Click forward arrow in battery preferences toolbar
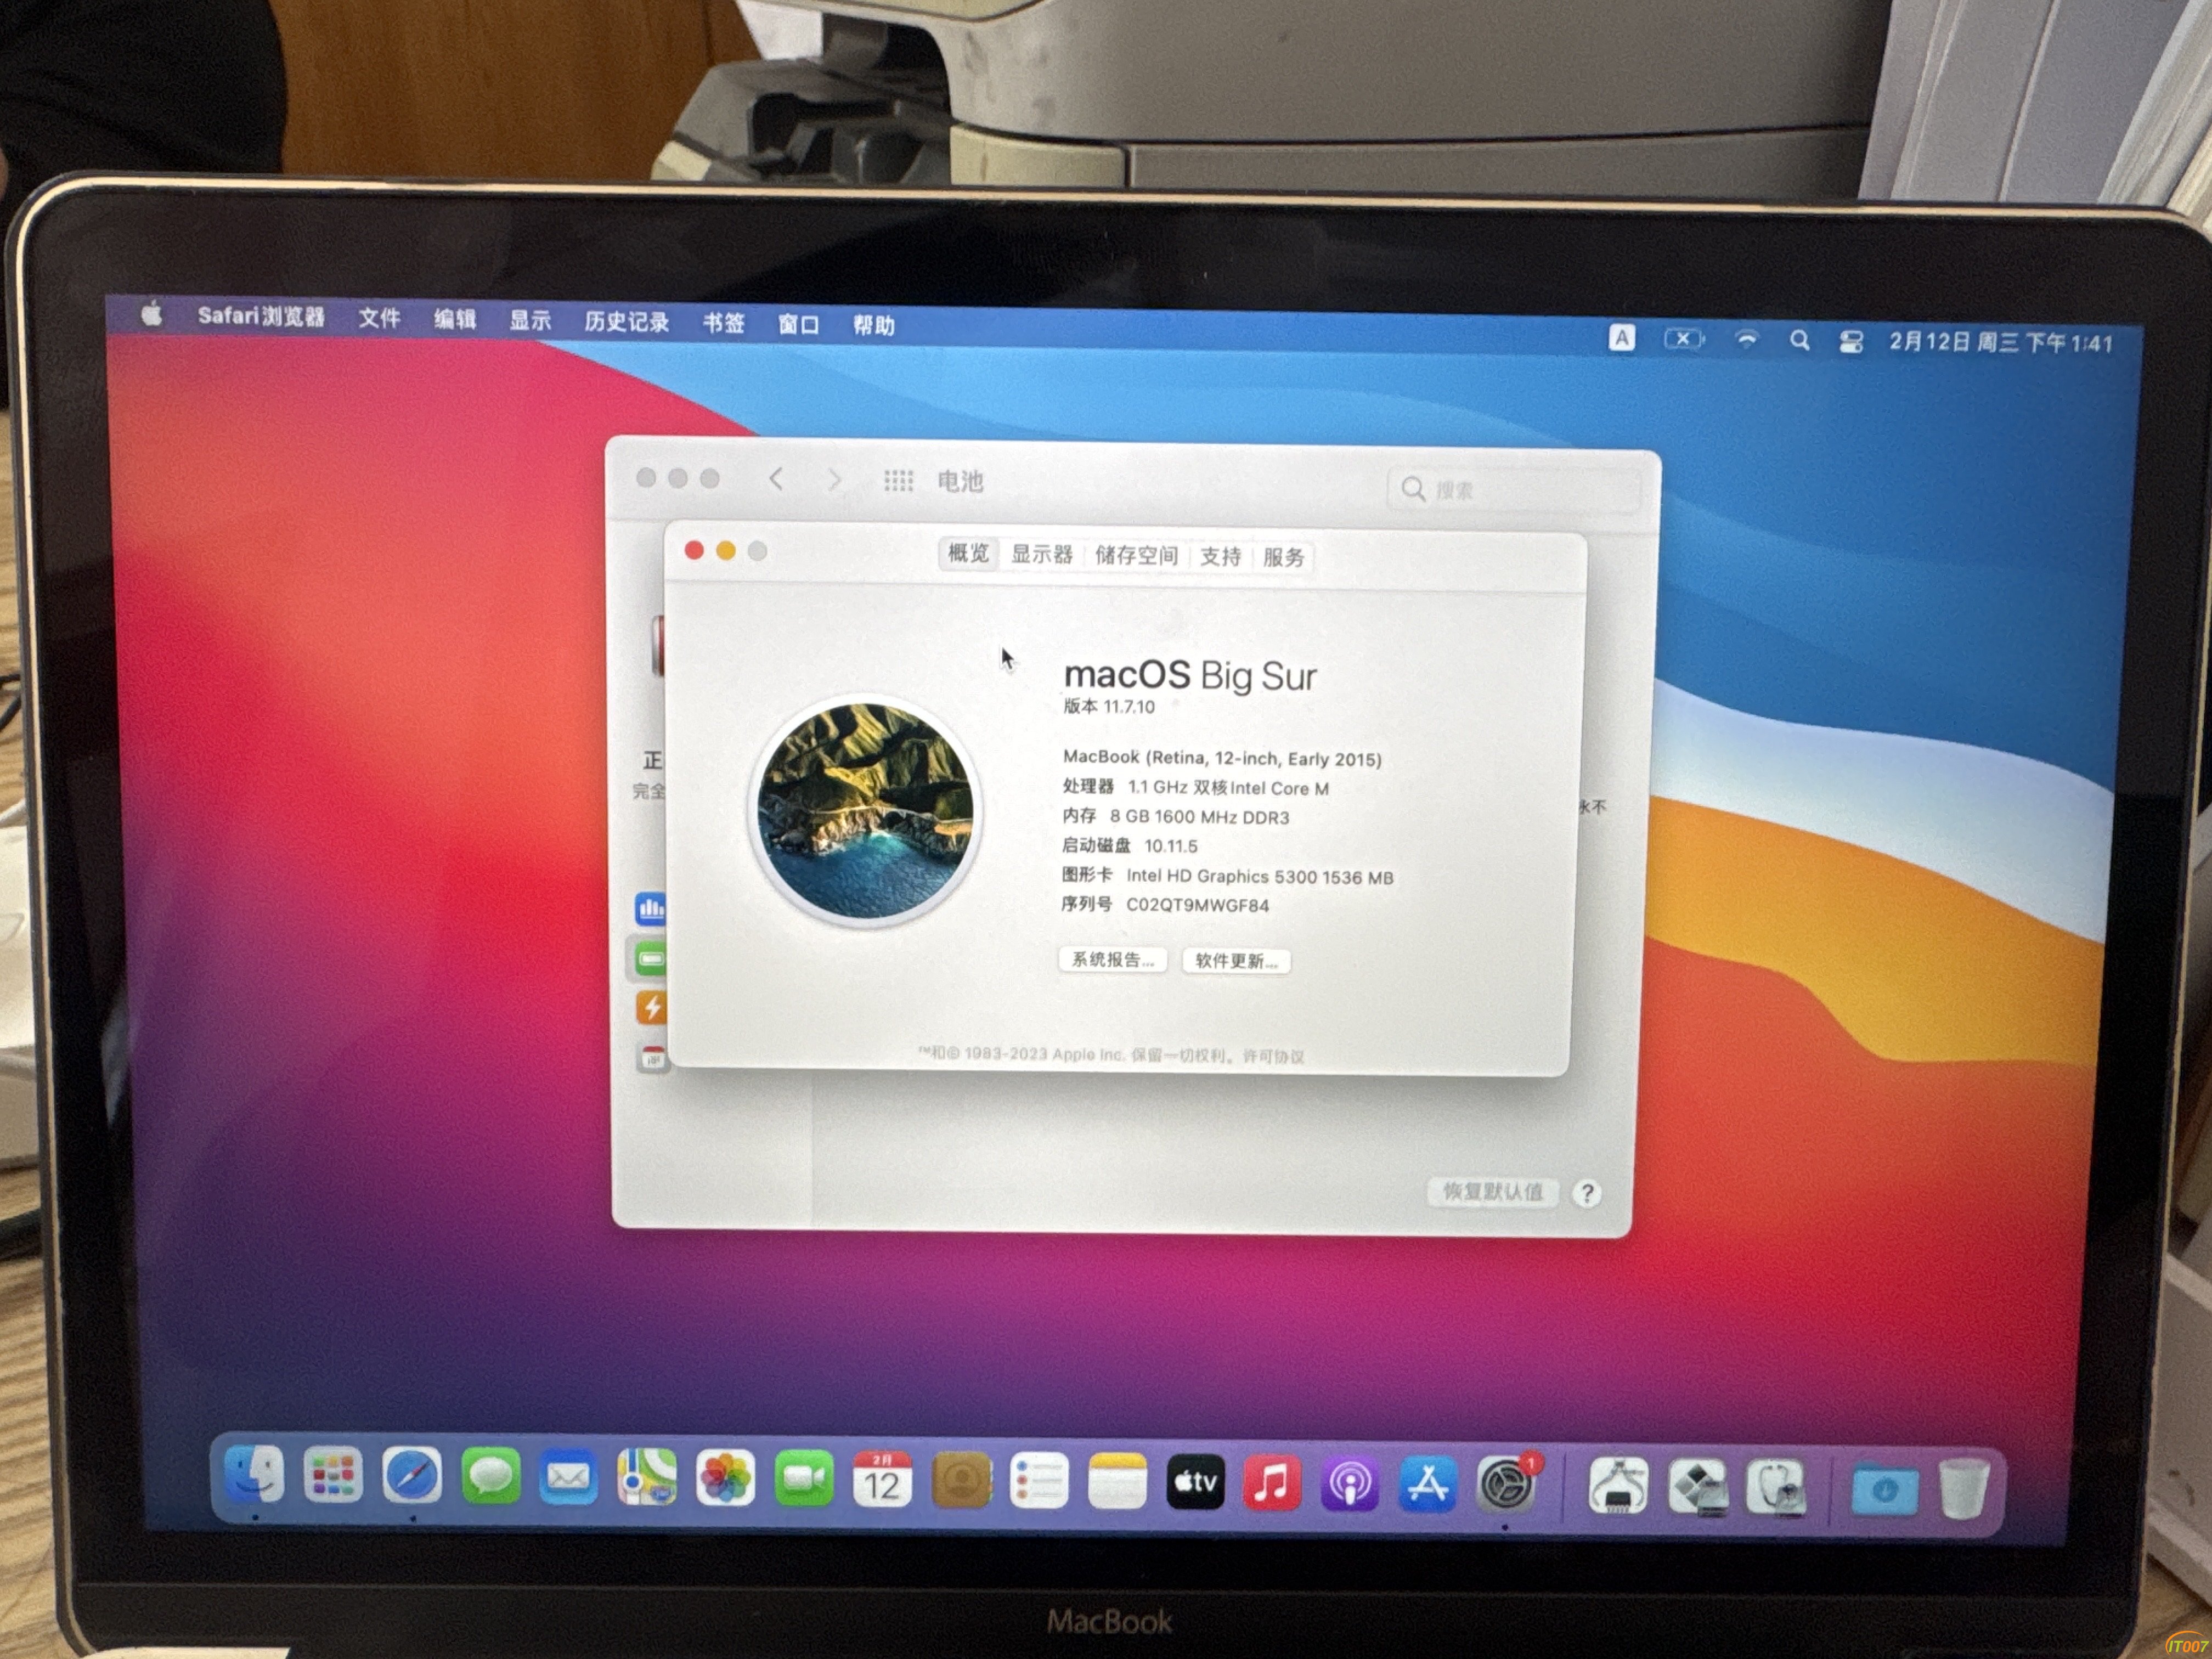 834,480
